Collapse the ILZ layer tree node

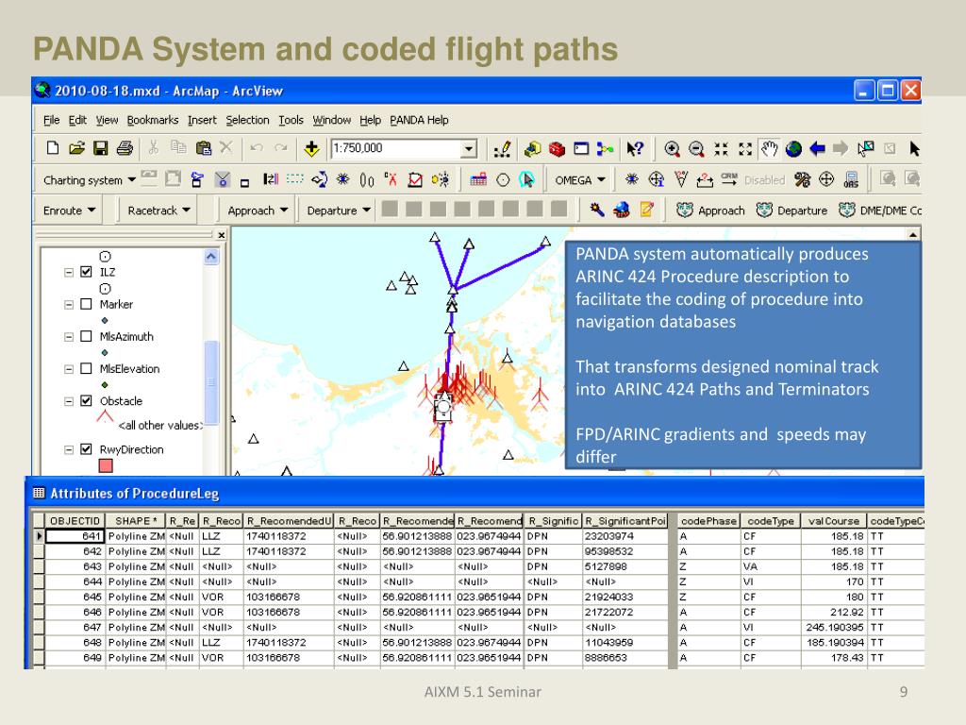(69, 272)
